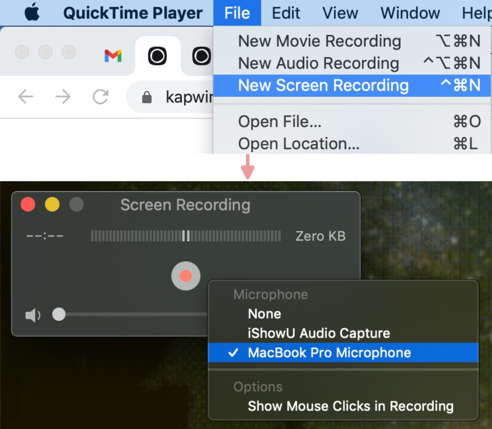This screenshot has height=429, width=492.
Task: Open the Apple menu logo
Action: (32, 12)
